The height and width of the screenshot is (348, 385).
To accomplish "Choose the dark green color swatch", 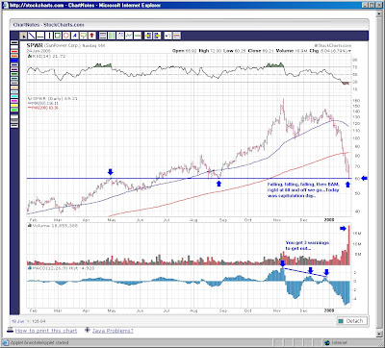I will coord(14,74).
